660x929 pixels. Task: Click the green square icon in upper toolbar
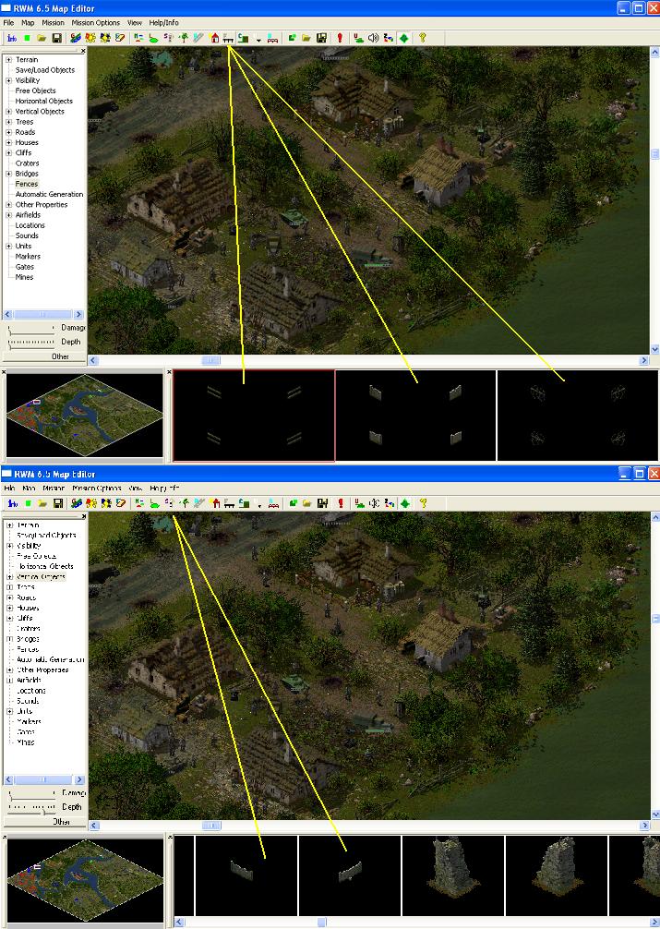pyautogui.click(x=27, y=38)
